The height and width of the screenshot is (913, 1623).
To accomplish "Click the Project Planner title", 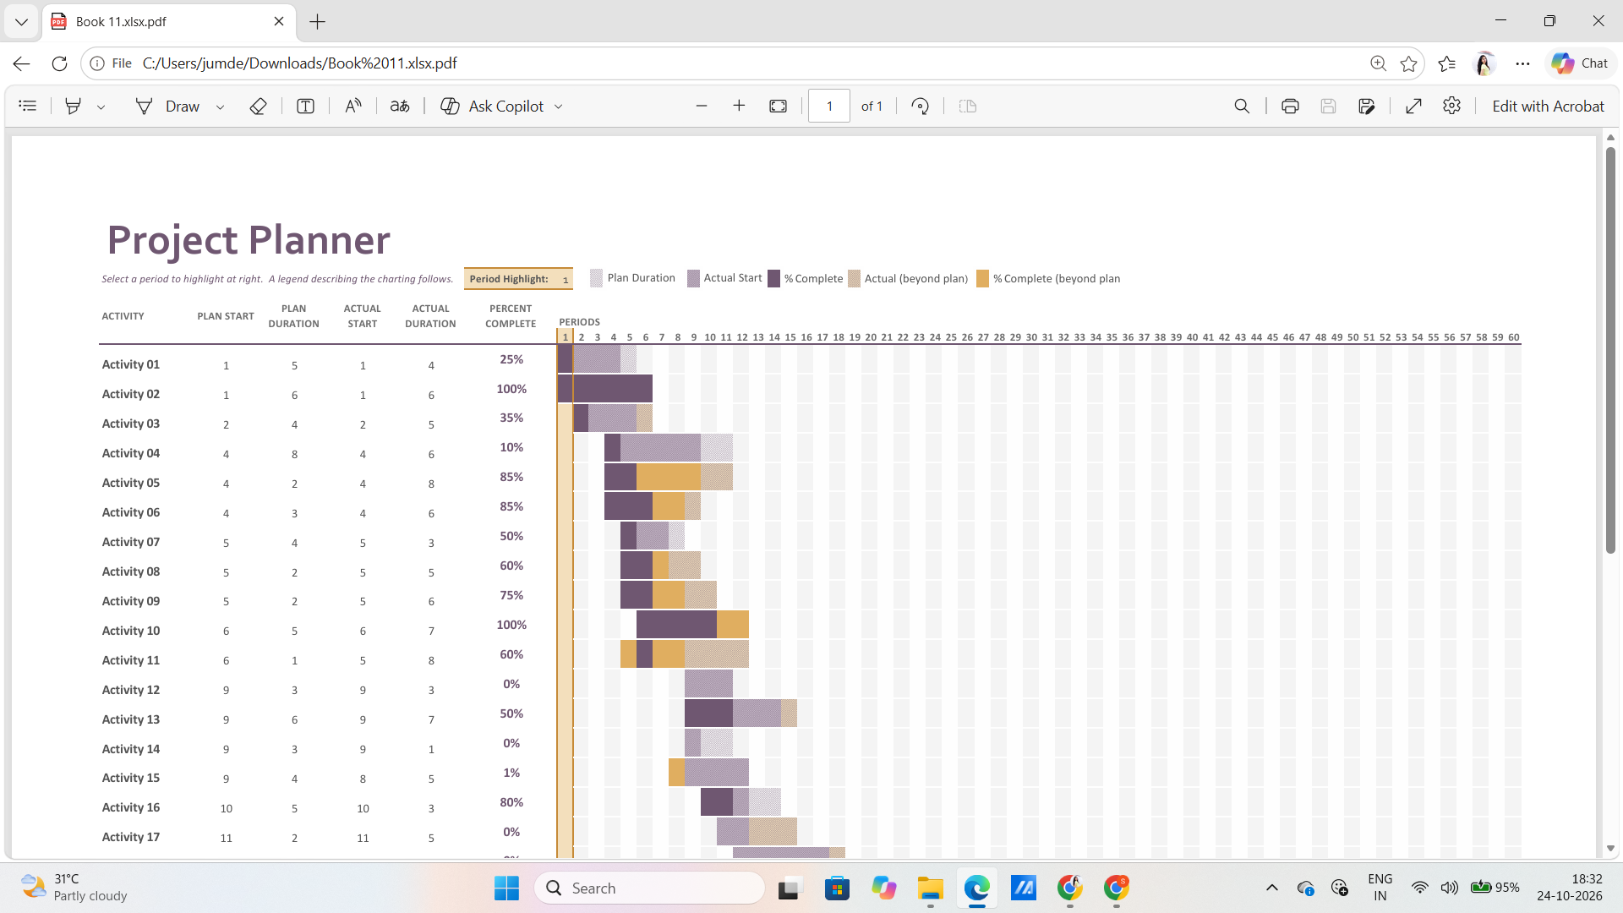I will (x=249, y=240).
